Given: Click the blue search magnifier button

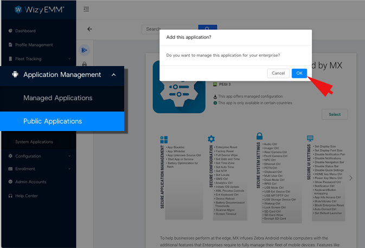Looking at the screenshot, I should coord(208,27).
